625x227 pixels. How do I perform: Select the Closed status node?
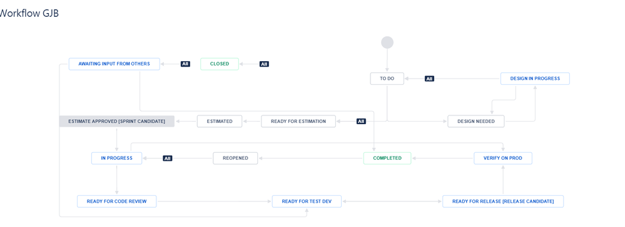pyautogui.click(x=220, y=64)
